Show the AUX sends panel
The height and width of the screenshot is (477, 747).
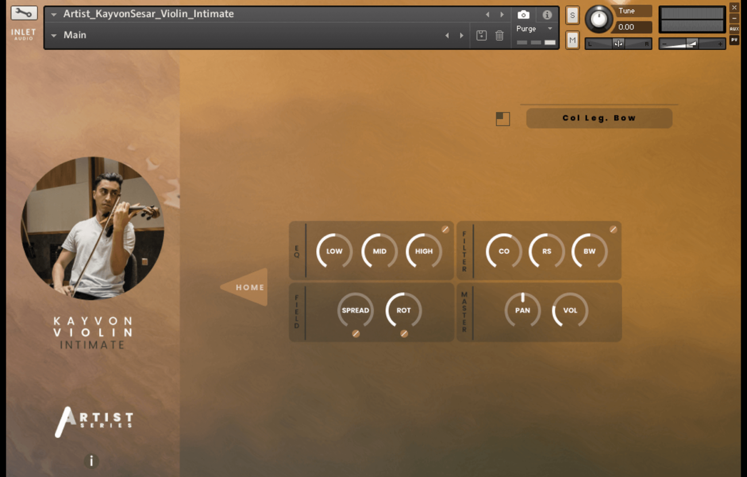(734, 29)
